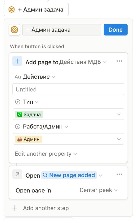Expand Edit another property menu

click(46, 154)
